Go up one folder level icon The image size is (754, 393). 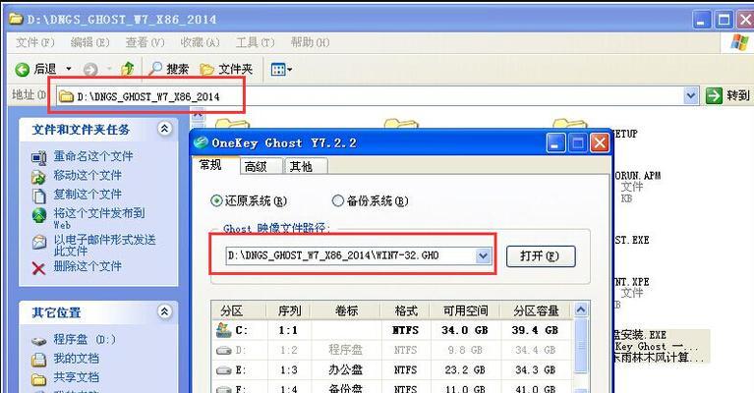(x=128, y=69)
